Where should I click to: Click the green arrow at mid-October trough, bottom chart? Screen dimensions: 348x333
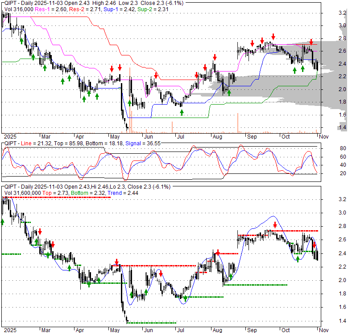[x=298, y=259]
